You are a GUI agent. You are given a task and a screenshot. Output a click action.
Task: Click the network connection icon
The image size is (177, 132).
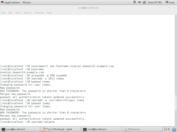click(144, 2)
